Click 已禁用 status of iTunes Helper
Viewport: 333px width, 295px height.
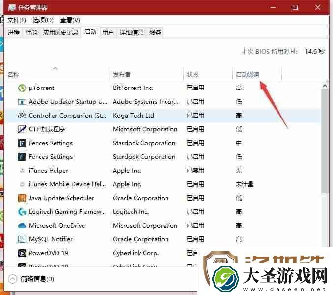point(195,171)
